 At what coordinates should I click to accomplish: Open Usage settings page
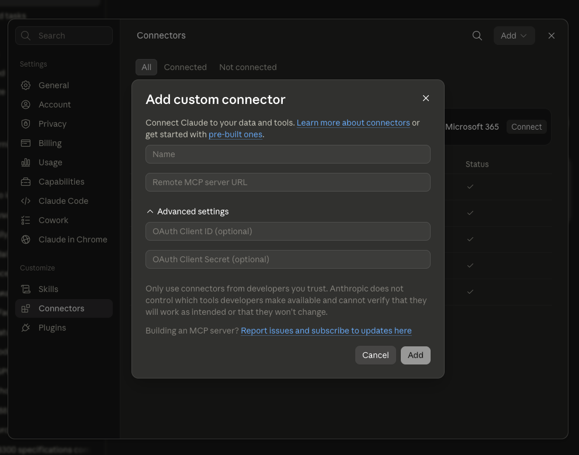tap(64, 162)
